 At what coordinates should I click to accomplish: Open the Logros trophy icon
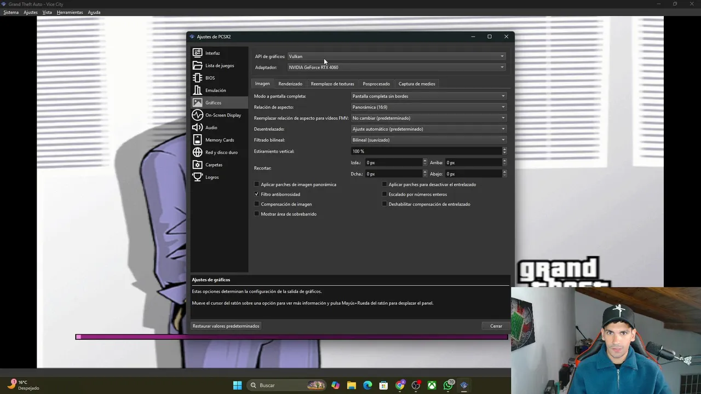[197, 177]
